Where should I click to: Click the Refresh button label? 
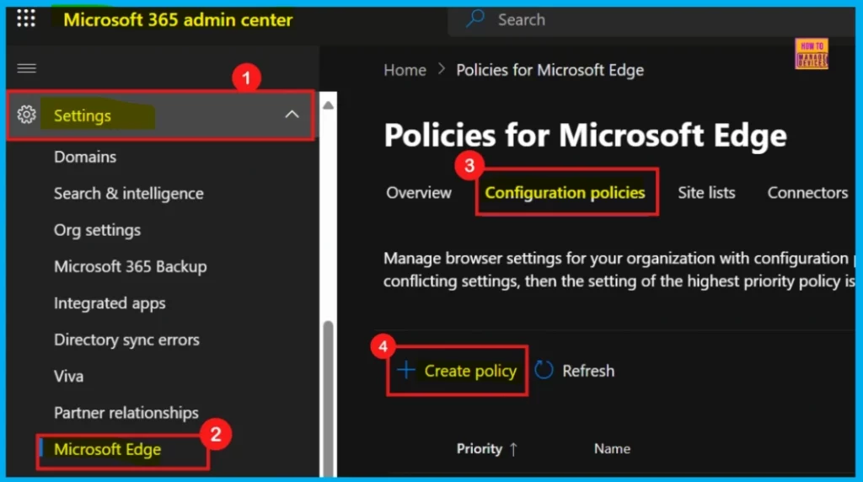point(587,371)
